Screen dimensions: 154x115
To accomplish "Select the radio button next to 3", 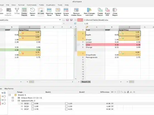I will [4, 96].
